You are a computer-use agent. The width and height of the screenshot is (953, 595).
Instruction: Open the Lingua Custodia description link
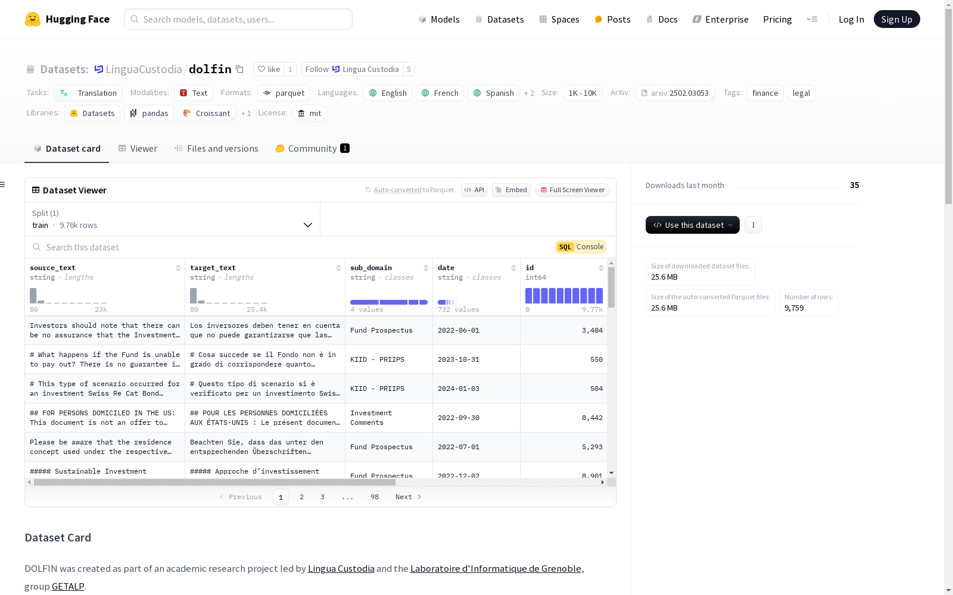(x=341, y=568)
